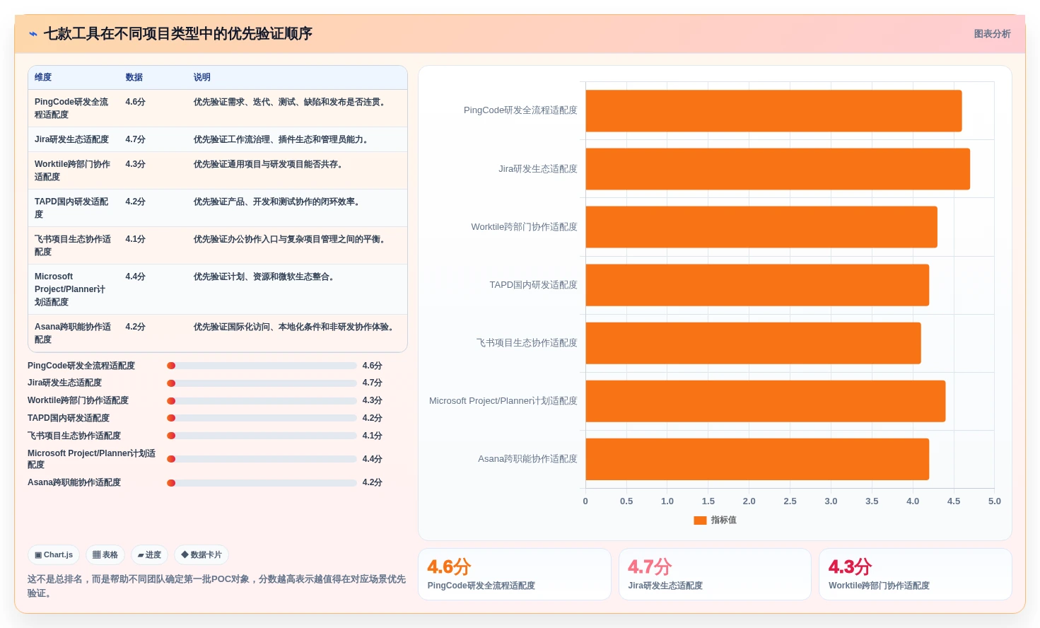The image size is (1040, 628).
Task: Click the Worktile bar in the chart
Action: pos(761,227)
